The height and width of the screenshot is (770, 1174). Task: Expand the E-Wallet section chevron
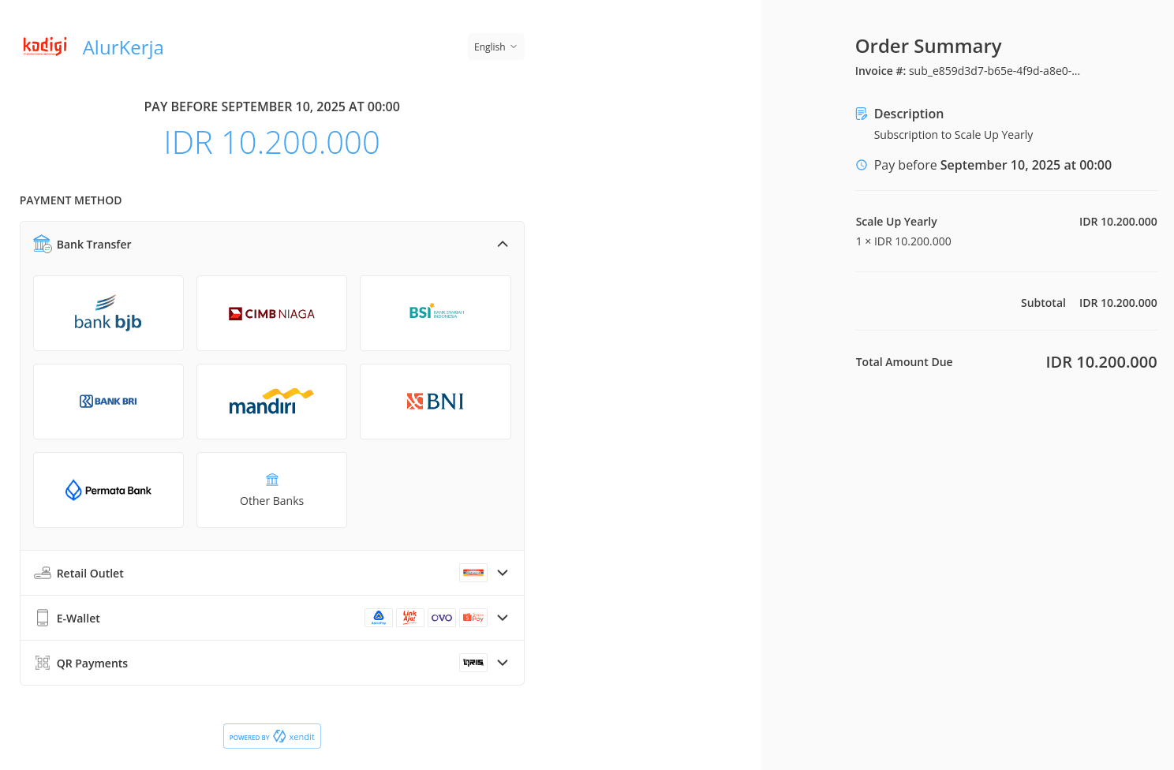pyautogui.click(x=502, y=618)
